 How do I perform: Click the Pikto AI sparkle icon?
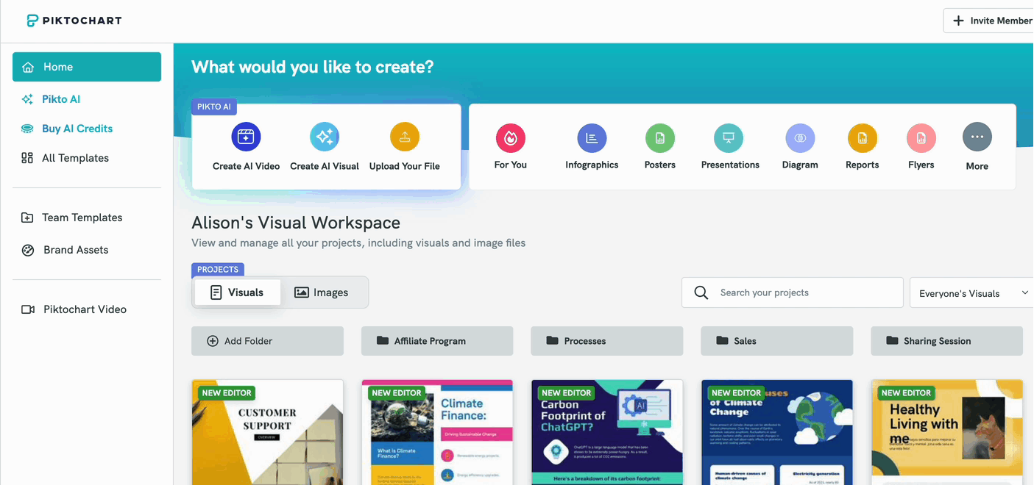27,99
